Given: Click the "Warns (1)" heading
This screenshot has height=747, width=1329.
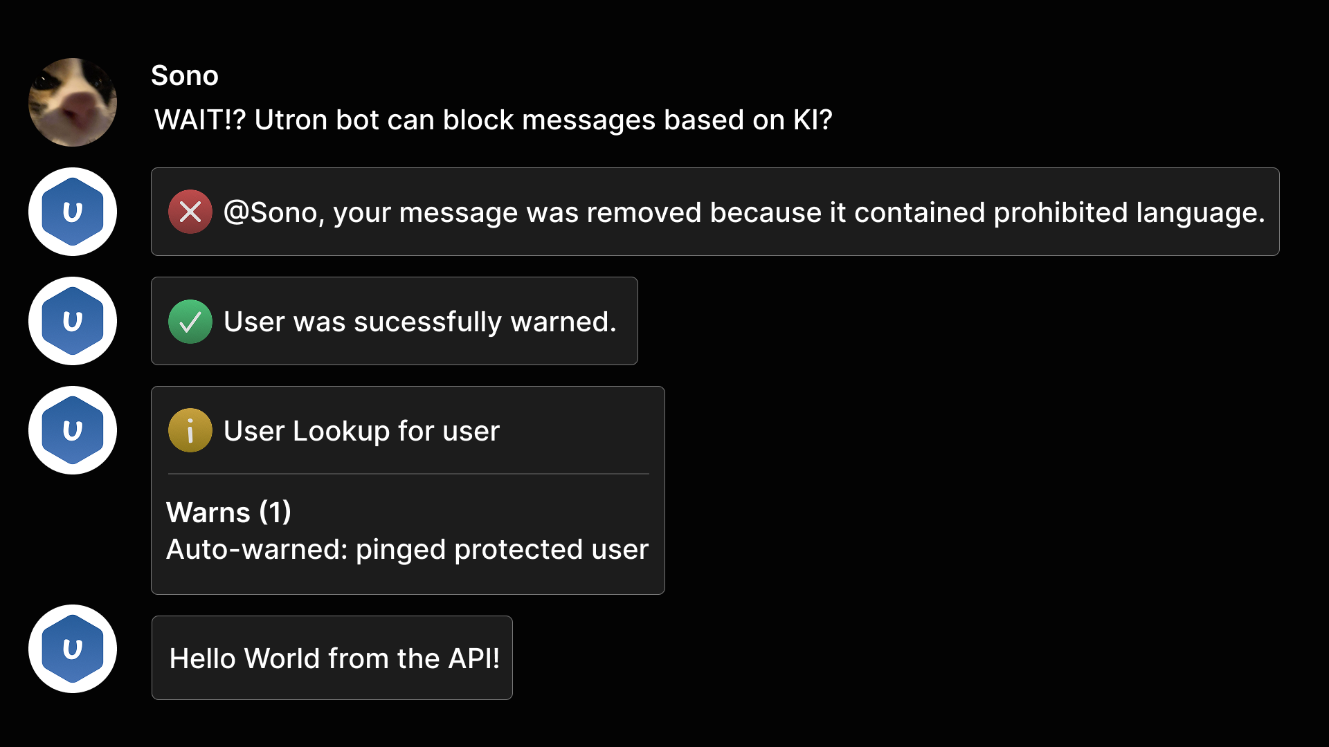Looking at the screenshot, I should point(228,513).
